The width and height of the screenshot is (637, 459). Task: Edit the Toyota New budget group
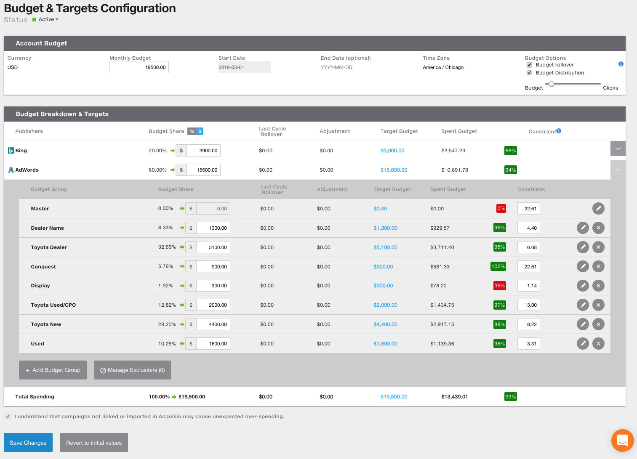(x=583, y=324)
